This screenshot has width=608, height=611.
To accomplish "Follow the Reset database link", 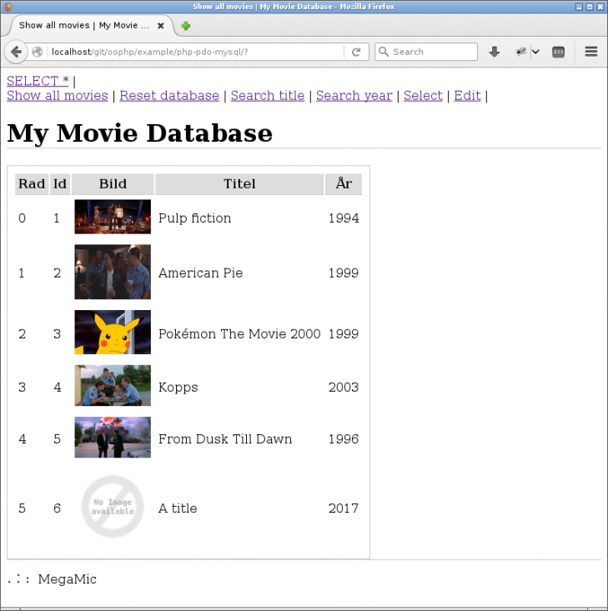I will point(169,96).
